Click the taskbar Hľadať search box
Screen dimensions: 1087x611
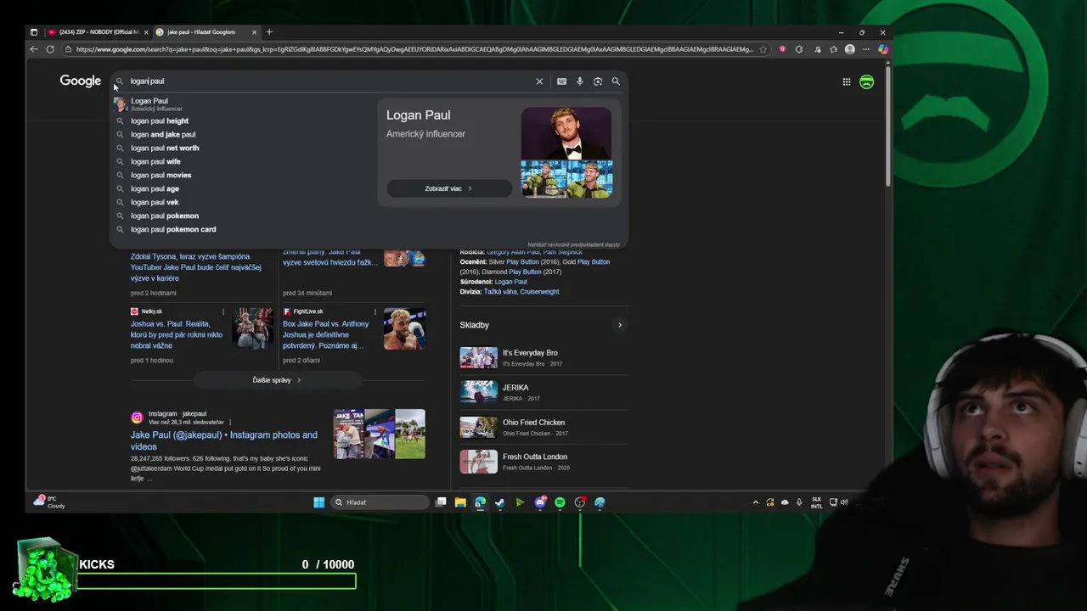[x=379, y=502]
